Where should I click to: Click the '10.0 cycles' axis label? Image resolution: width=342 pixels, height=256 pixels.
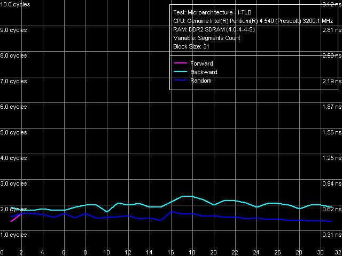coord(15,5)
